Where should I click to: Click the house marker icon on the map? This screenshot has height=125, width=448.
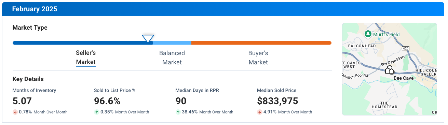click(x=390, y=70)
